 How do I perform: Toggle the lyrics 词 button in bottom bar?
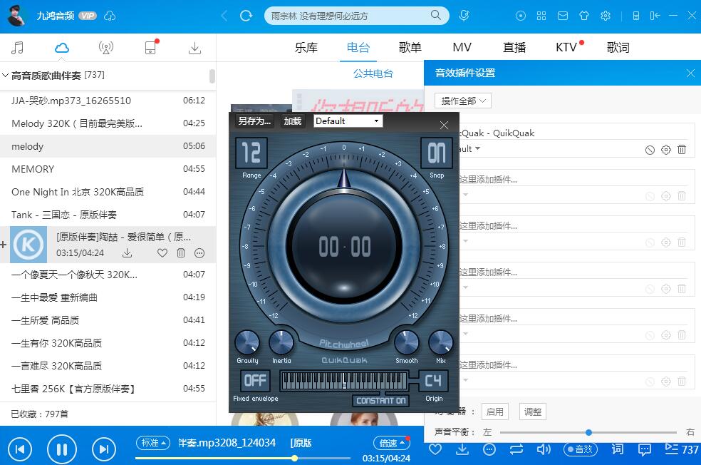pyautogui.click(x=618, y=449)
